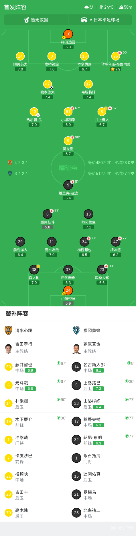Screen dimensions: 136x536
Task: Select 维里克-波波 number 9 black icon
Action: (x=68, y=185)
